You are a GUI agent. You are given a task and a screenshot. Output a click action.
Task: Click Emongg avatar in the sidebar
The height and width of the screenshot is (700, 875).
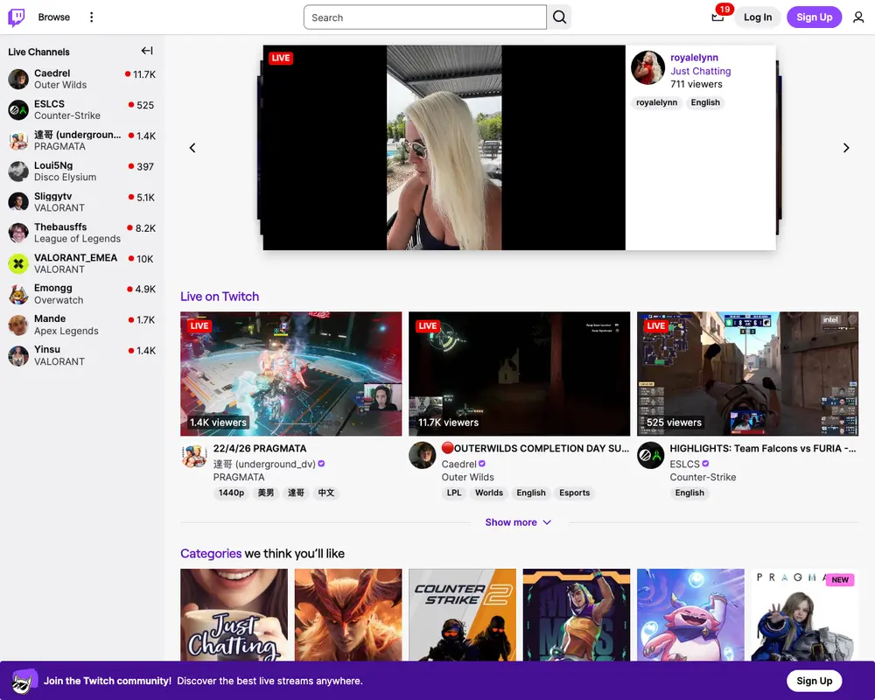pyautogui.click(x=18, y=294)
